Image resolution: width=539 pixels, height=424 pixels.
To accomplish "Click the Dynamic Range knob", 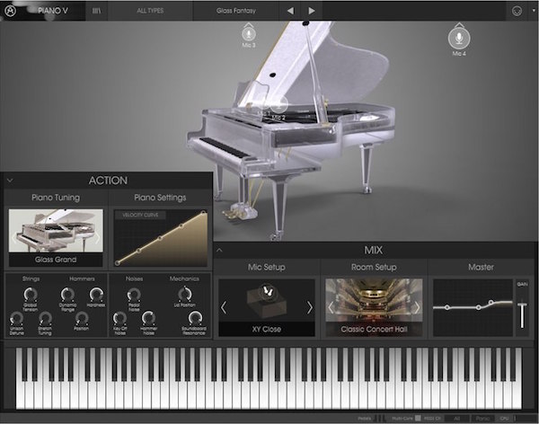I will pyautogui.click(x=67, y=295).
